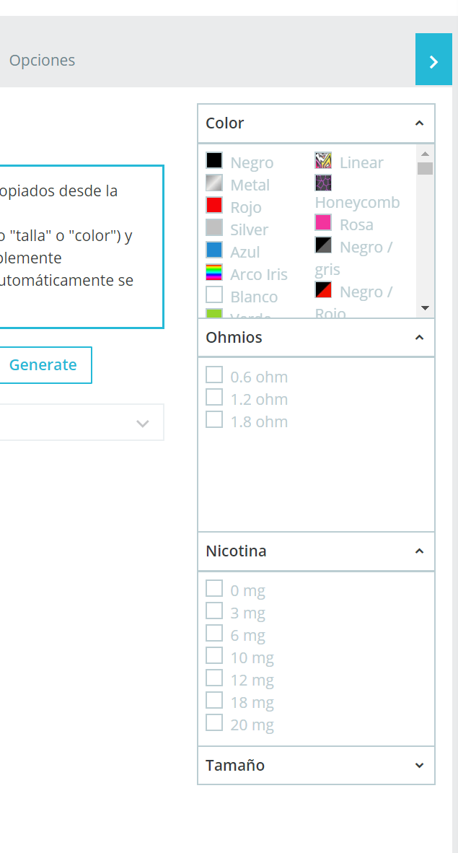The image size is (458, 853).
Task: Collapse the Ohmios section
Action: (419, 338)
